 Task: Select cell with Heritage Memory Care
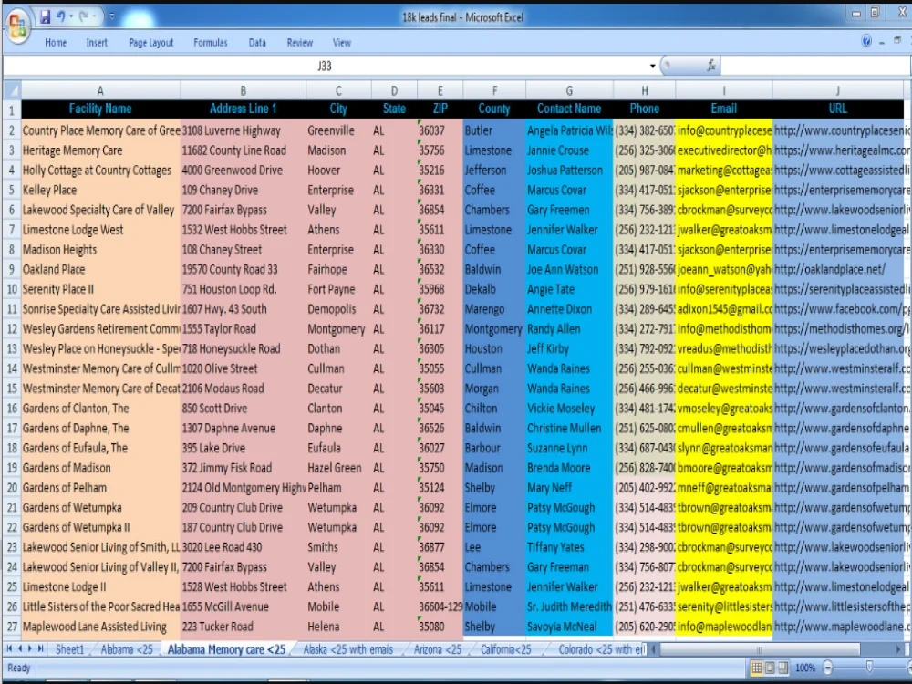click(x=100, y=150)
